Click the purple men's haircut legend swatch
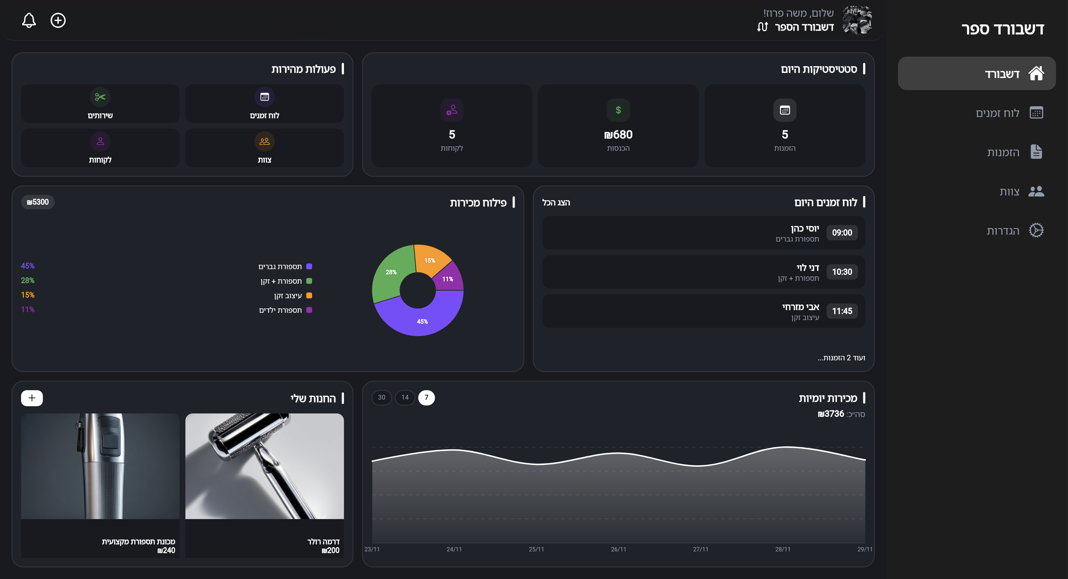The width and height of the screenshot is (1068, 579). pos(309,267)
